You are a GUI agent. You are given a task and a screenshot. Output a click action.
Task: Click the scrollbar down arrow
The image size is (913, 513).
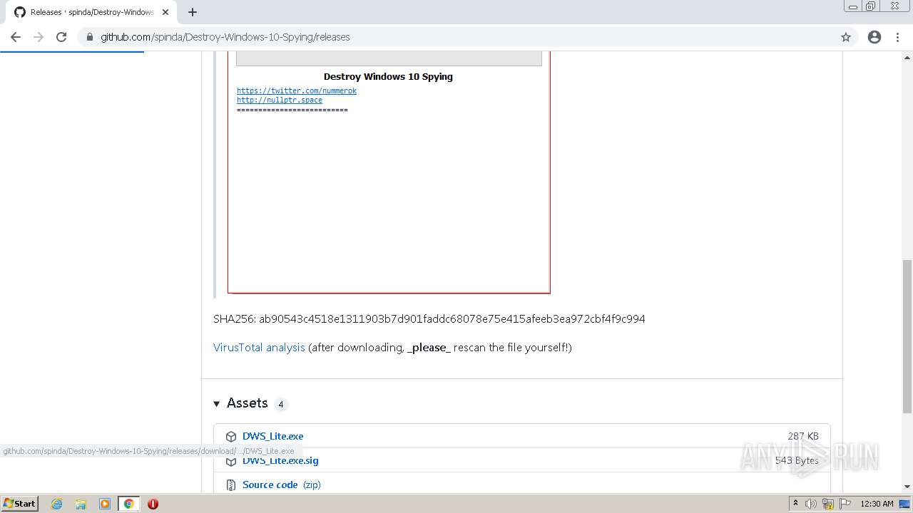tap(907, 487)
